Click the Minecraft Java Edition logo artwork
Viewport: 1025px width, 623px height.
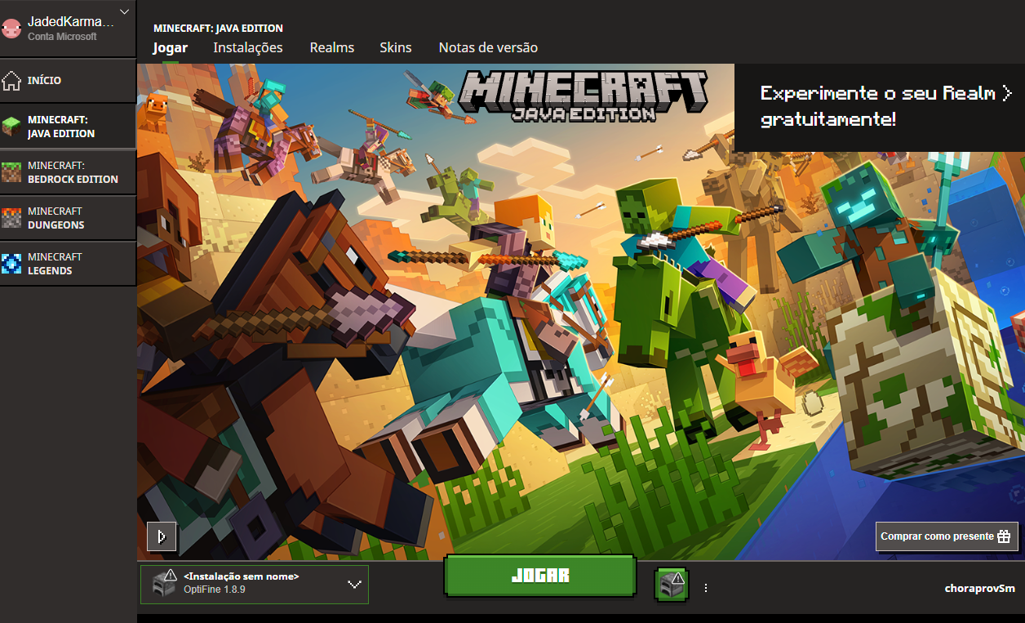coord(584,96)
